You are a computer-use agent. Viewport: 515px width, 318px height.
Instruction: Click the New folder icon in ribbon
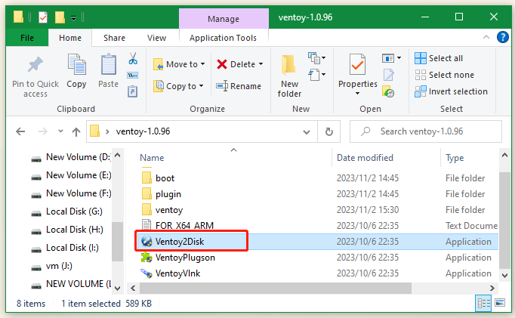pos(289,64)
